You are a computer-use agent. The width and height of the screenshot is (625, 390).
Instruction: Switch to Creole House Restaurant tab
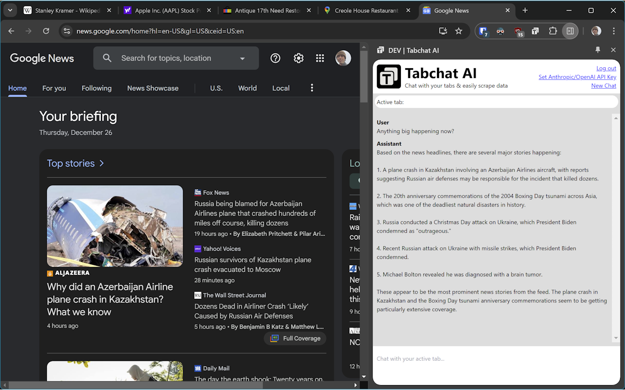click(367, 10)
